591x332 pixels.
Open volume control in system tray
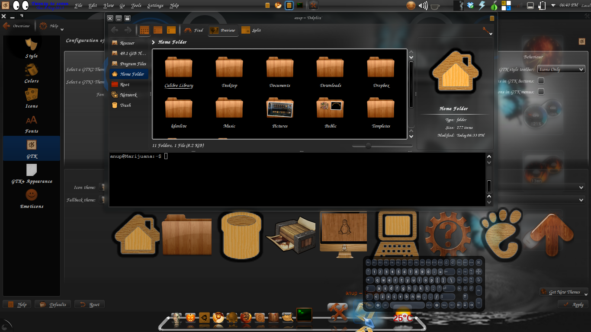click(x=424, y=6)
